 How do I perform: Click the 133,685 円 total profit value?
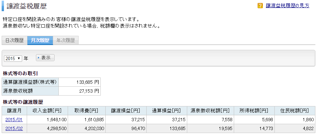coord(88,82)
